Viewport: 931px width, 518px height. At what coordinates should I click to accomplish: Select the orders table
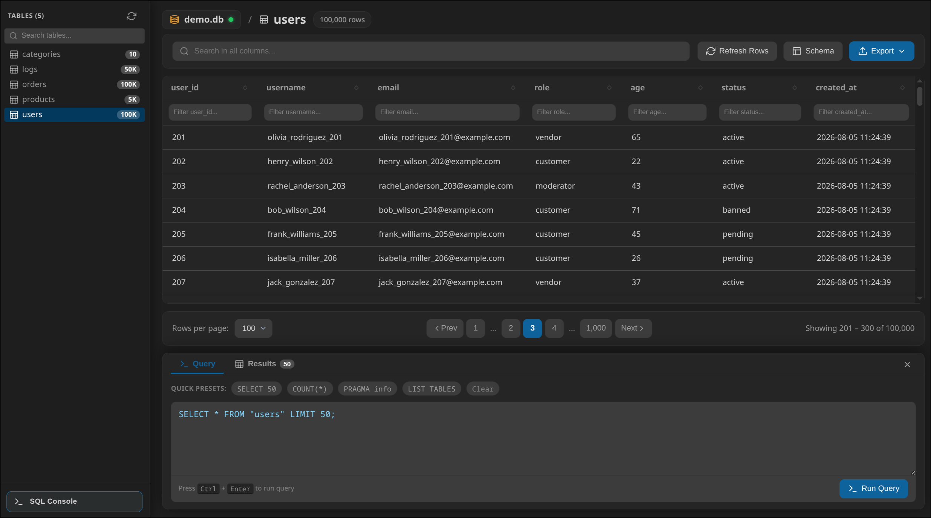[75, 84]
